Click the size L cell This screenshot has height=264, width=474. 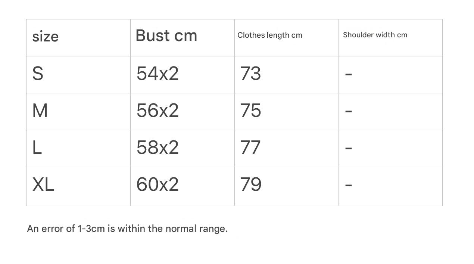point(37,147)
